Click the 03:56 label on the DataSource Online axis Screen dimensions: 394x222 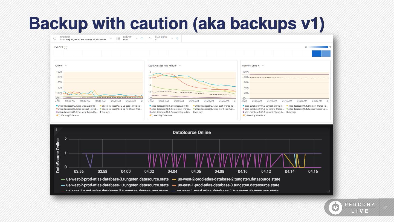pos(79,172)
